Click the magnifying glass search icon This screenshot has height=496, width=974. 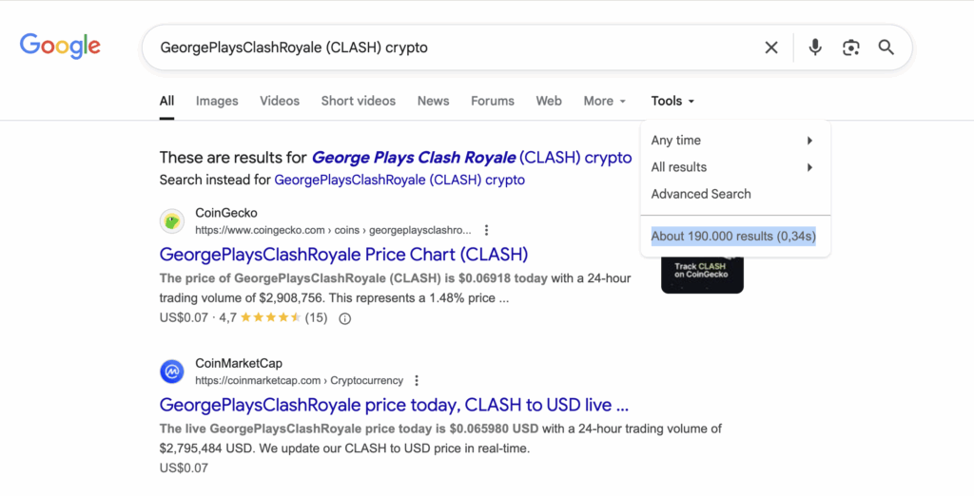886,48
